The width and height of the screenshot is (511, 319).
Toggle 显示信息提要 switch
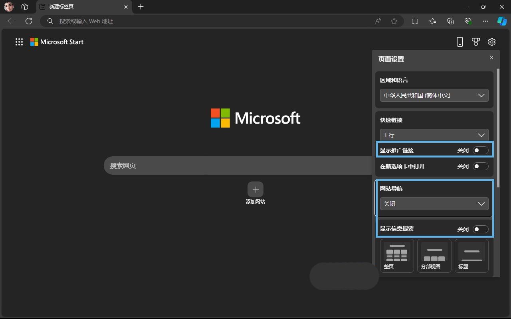pos(480,229)
